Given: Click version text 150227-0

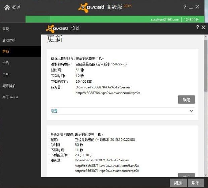Looking at the screenshot, I should (119, 64).
